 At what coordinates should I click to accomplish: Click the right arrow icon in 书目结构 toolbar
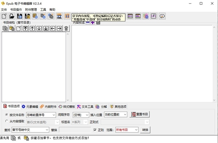[59, 28]
